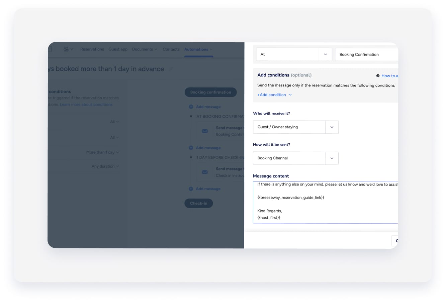Image resolution: width=446 pixels, height=302 pixels.
Task: Click the pencil icon beside automation title
Action: click(171, 69)
